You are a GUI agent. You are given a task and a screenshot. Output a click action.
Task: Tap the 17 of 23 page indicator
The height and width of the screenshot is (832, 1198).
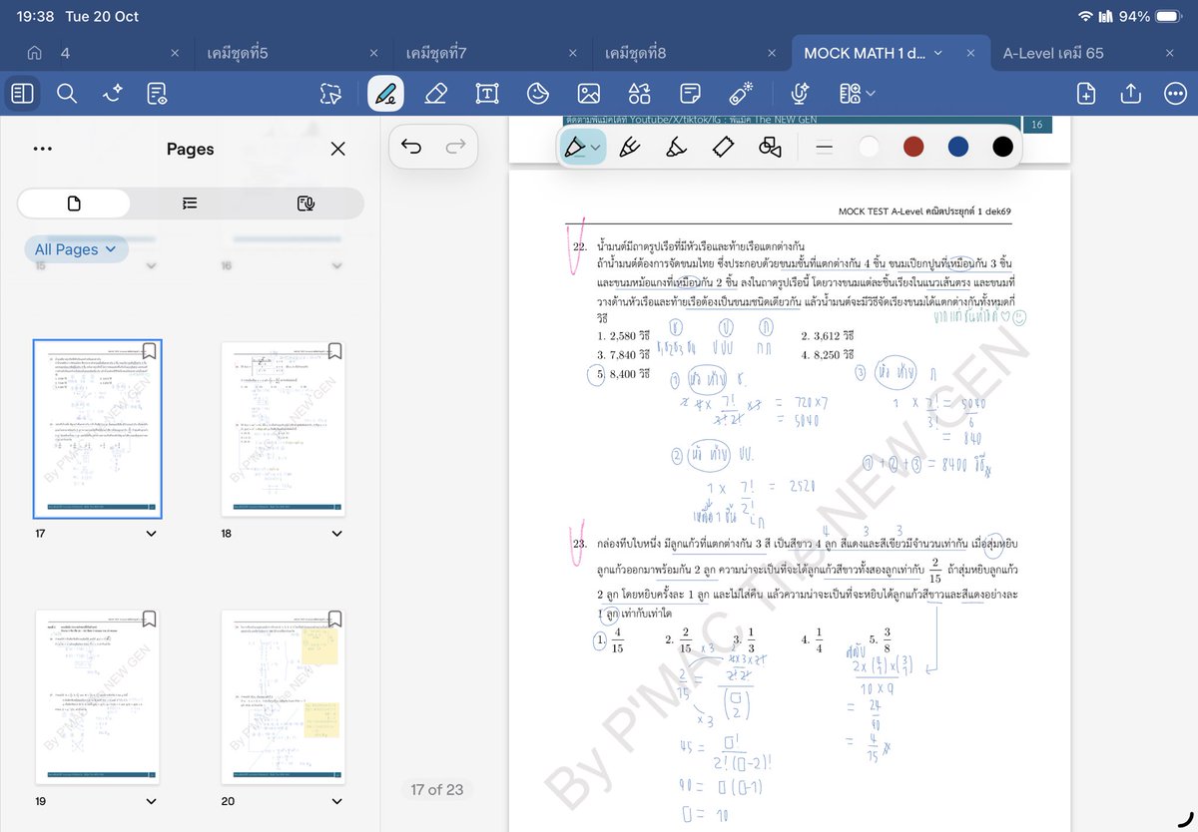437,789
